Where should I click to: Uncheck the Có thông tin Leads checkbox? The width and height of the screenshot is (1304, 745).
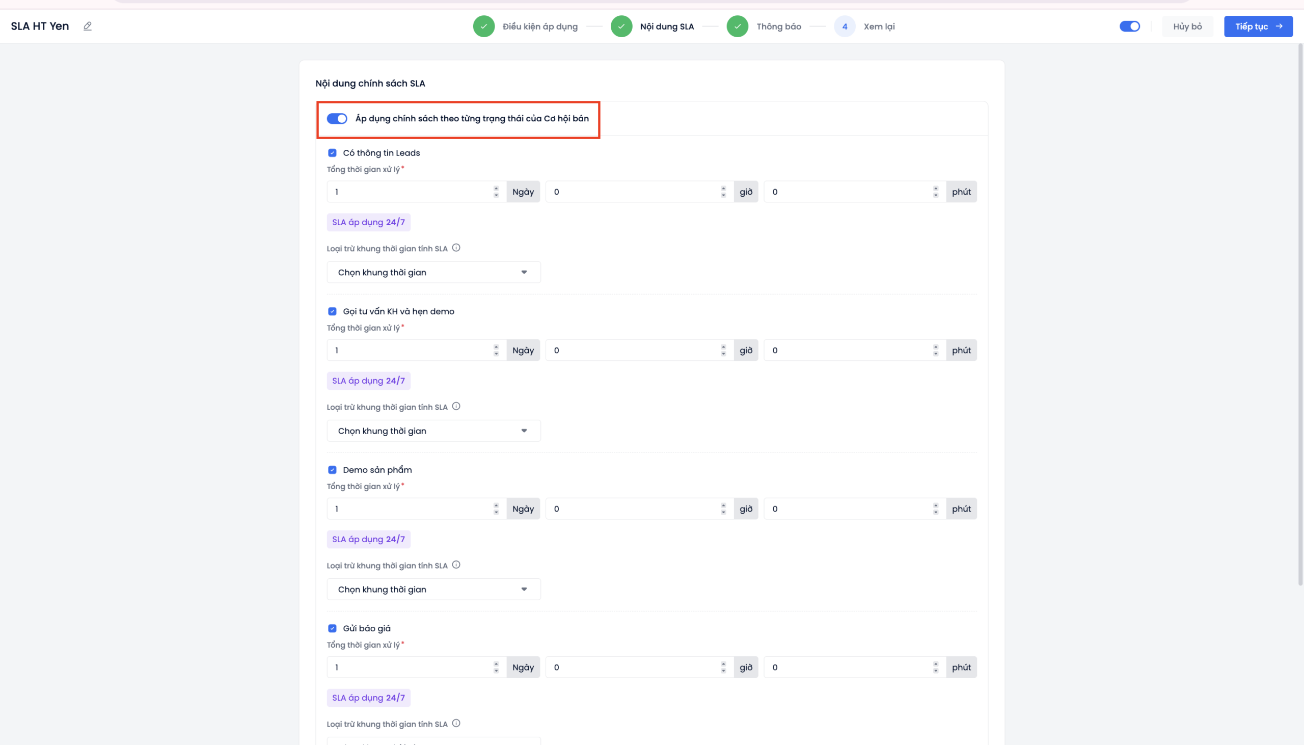(333, 153)
